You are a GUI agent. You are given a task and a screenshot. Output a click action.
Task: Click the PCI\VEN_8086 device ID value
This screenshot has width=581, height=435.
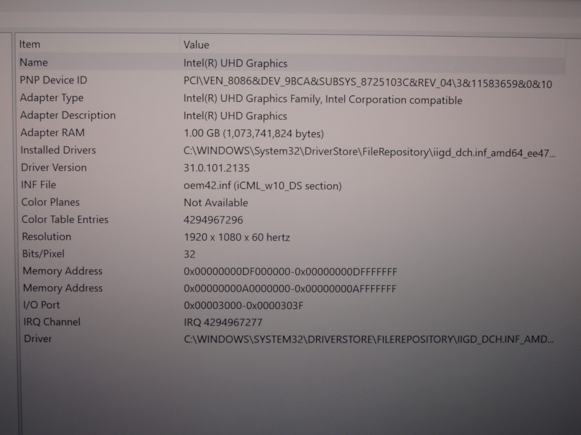[367, 83]
